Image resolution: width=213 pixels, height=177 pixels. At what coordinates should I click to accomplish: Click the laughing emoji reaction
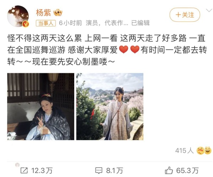coord(208,150)
